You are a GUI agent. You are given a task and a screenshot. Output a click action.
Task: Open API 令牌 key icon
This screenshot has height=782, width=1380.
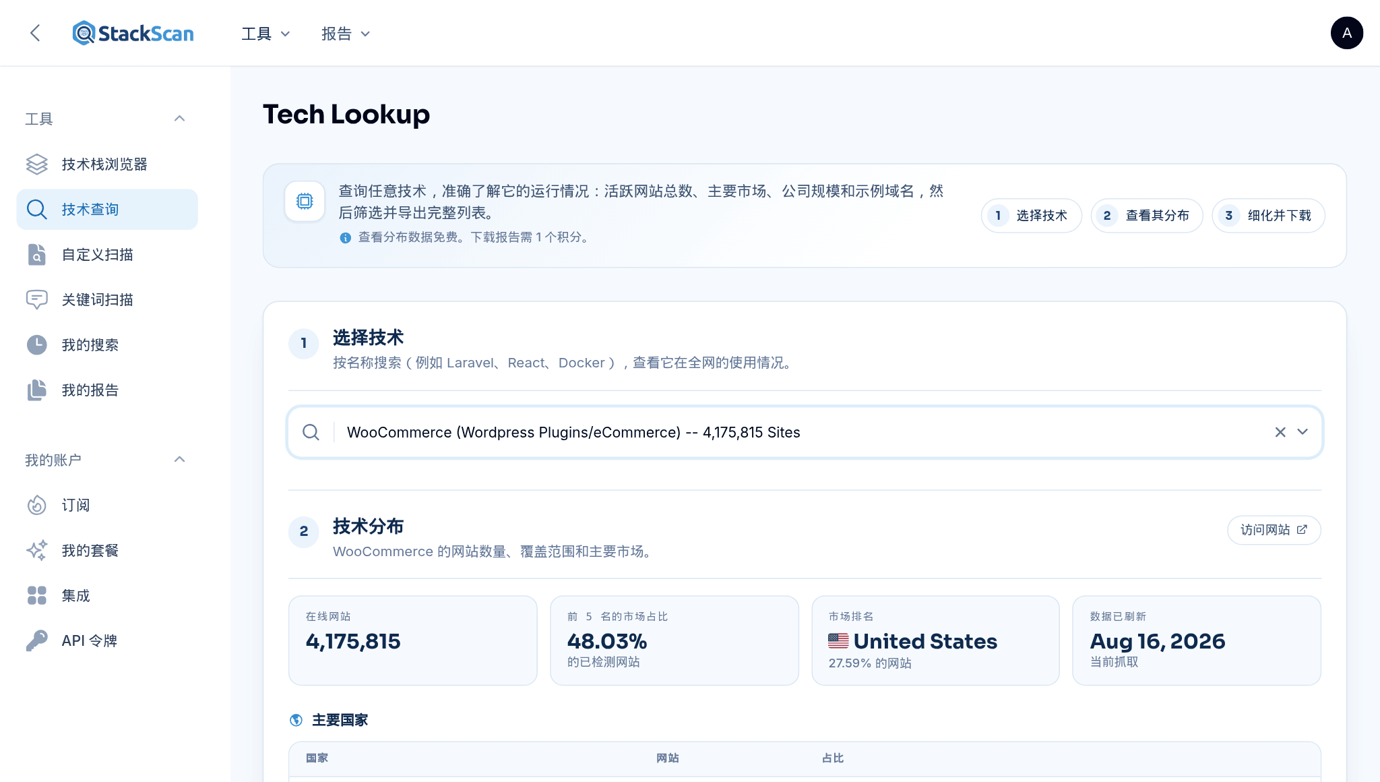[36, 640]
